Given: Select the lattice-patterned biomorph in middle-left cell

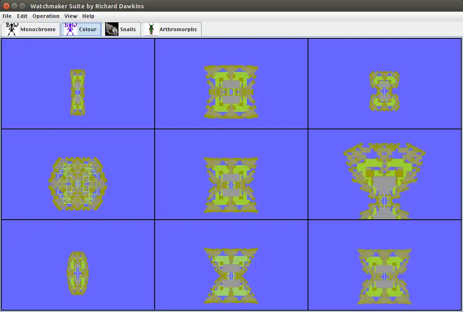Looking at the screenshot, I should tap(78, 184).
